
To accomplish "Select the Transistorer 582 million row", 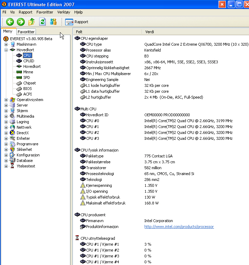I will tap(121, 168).
